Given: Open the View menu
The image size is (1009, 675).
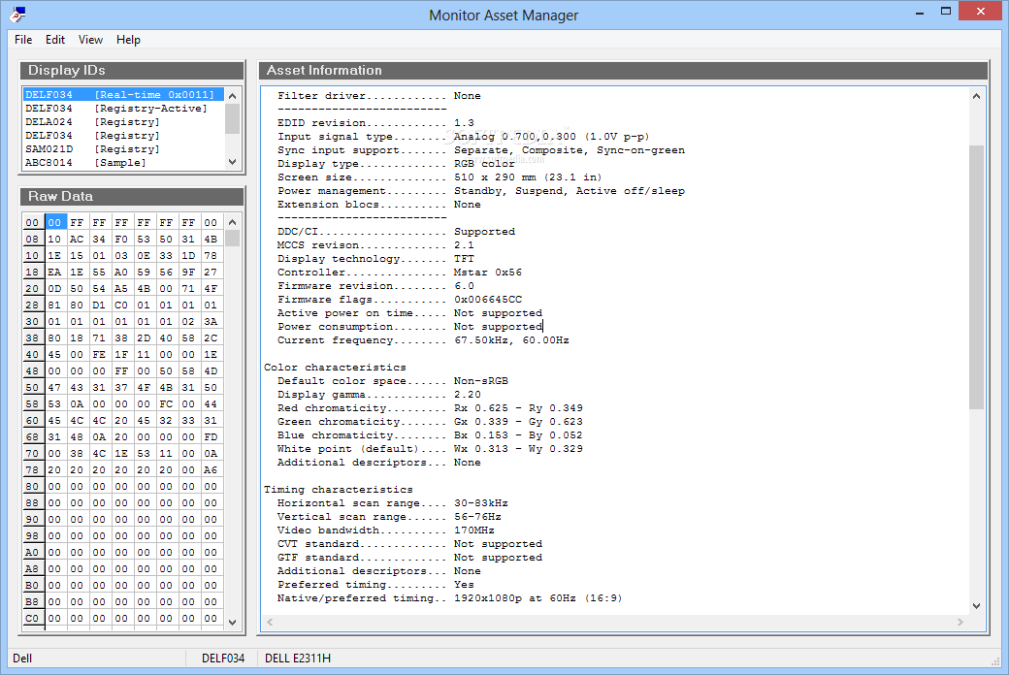Looking at the screenshot, I should coord(90,40).
